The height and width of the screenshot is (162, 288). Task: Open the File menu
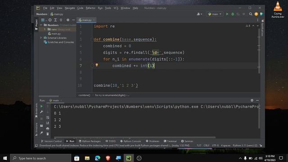[45, 8]
